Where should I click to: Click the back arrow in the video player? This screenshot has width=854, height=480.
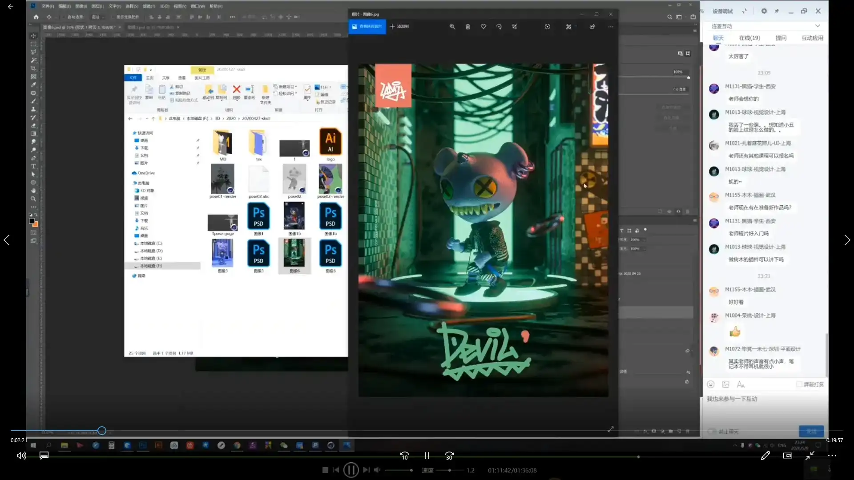[11, 7]
